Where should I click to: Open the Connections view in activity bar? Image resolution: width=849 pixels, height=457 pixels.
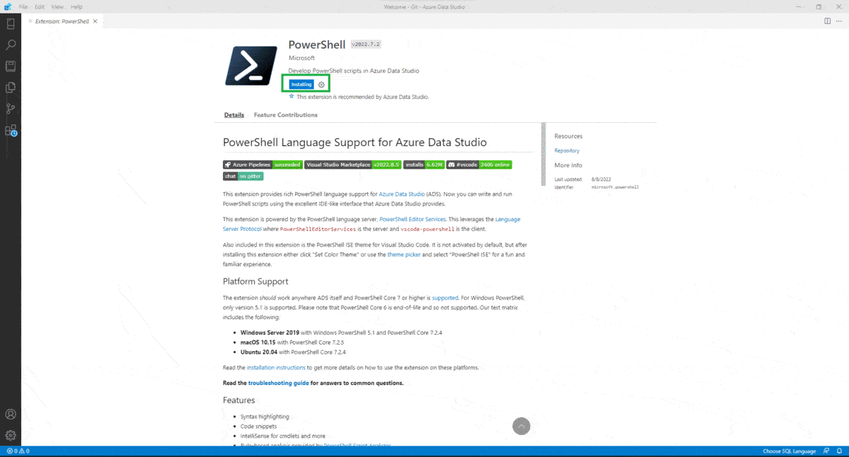11,24
